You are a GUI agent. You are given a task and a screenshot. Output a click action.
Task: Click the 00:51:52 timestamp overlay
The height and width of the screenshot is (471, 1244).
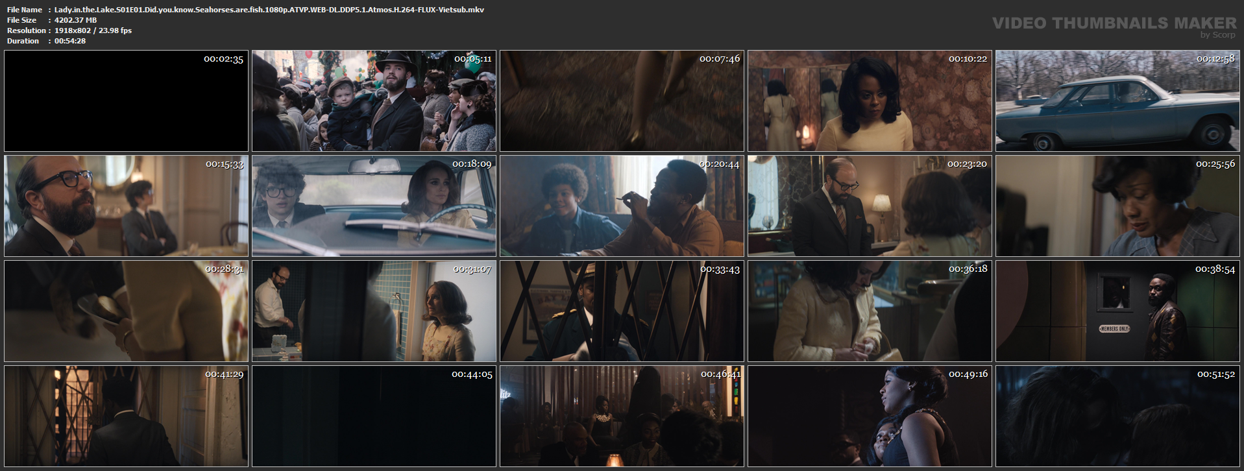(x=1215, y=374)
